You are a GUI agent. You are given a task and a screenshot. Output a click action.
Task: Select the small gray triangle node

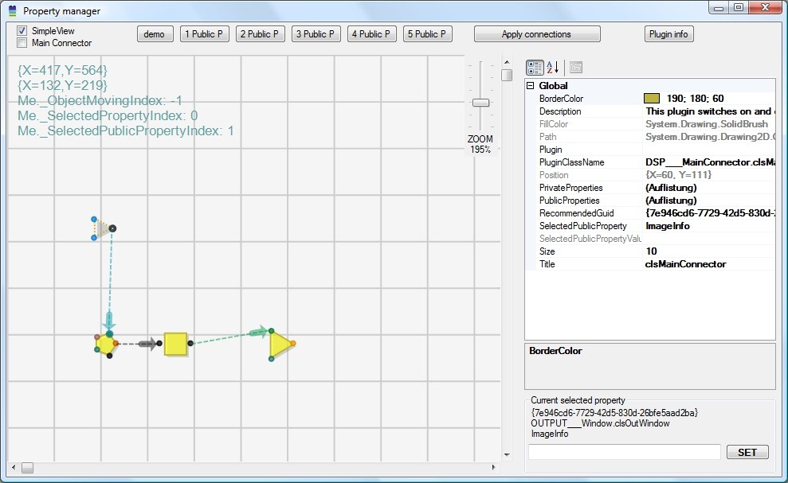point(103,228)
